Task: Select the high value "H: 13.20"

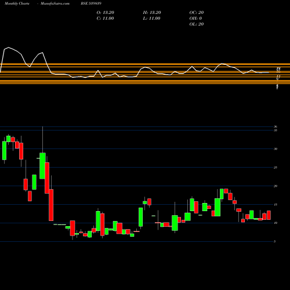Action: [x=152, y=13]
